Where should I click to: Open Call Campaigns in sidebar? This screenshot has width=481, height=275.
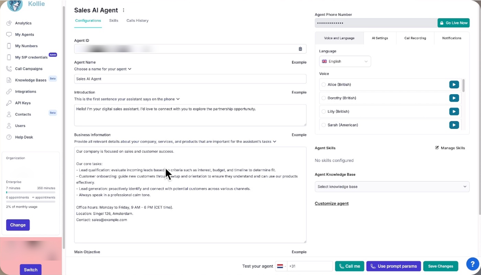29,69
